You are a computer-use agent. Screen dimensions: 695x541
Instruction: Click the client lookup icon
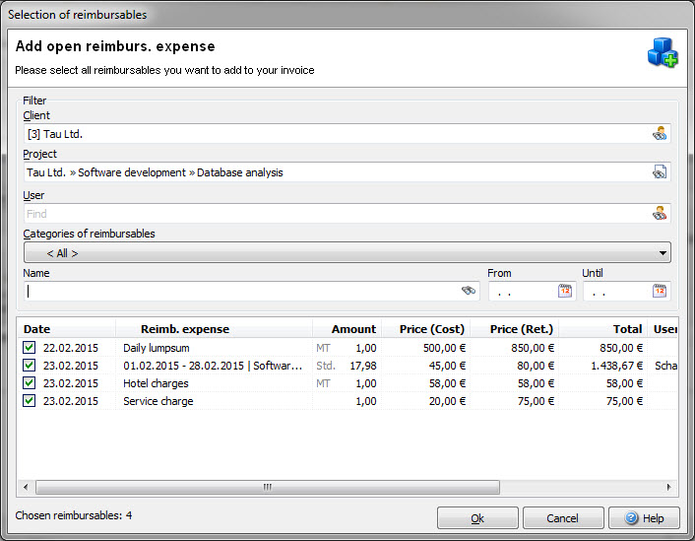(x=660, y=134)
